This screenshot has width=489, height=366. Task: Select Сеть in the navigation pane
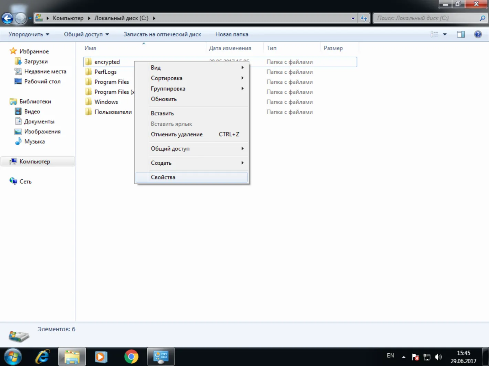[x=25, y=182]
